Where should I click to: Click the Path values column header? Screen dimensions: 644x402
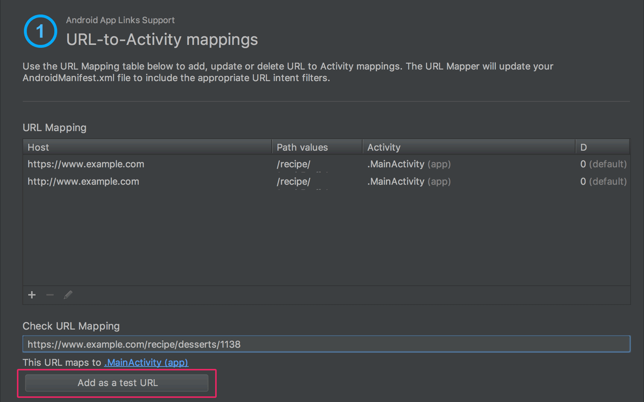pyautogui.click(x=316, y=147)
